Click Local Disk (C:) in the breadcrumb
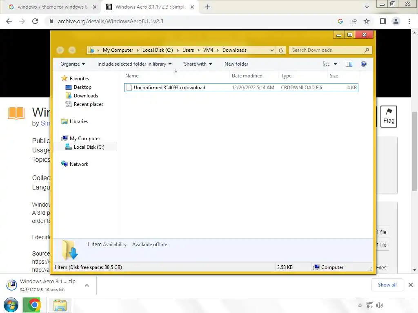The height and width of the screenshot is (313, 418). [x=158, y=50]
